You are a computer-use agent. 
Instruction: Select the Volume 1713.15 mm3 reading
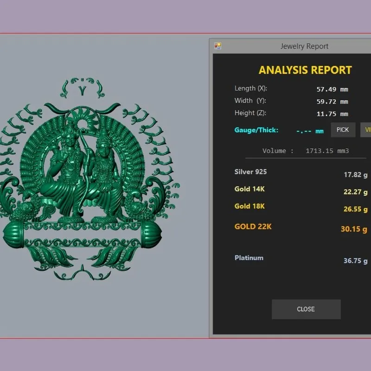pos(306,151)
